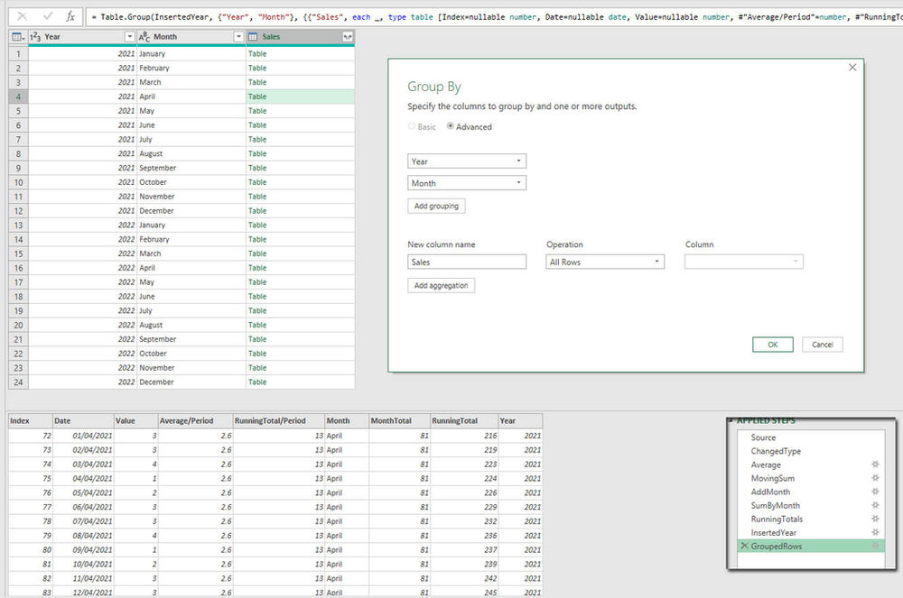Collapse the APPLIED STEPS section
Image resolution: width=903 pixels, height=598 pixels.
point(731,420)
